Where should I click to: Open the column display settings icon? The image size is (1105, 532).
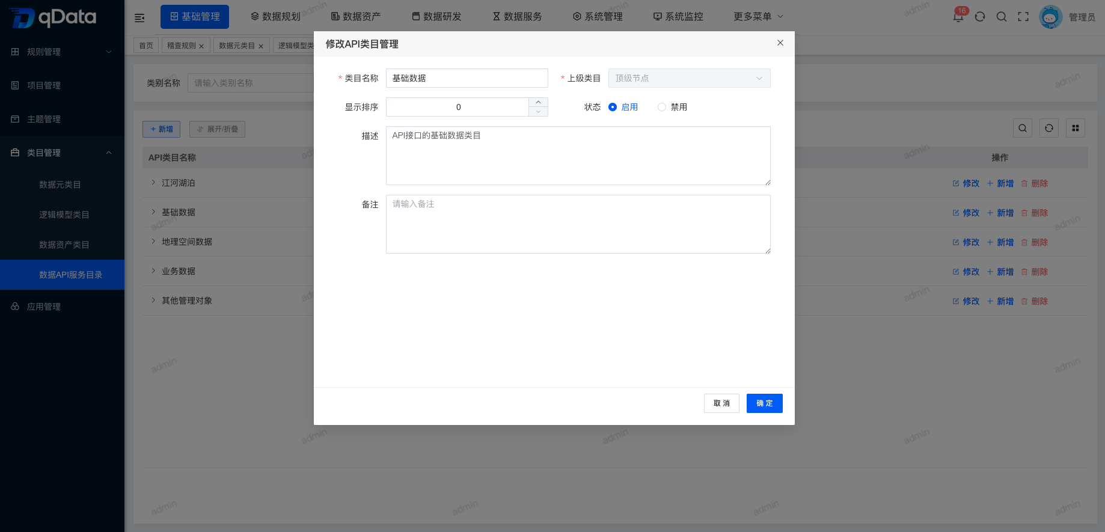[x=1076, y=128]
